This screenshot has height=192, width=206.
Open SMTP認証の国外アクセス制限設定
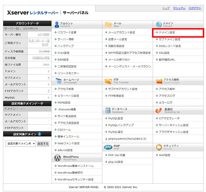(x=129, y=53)
